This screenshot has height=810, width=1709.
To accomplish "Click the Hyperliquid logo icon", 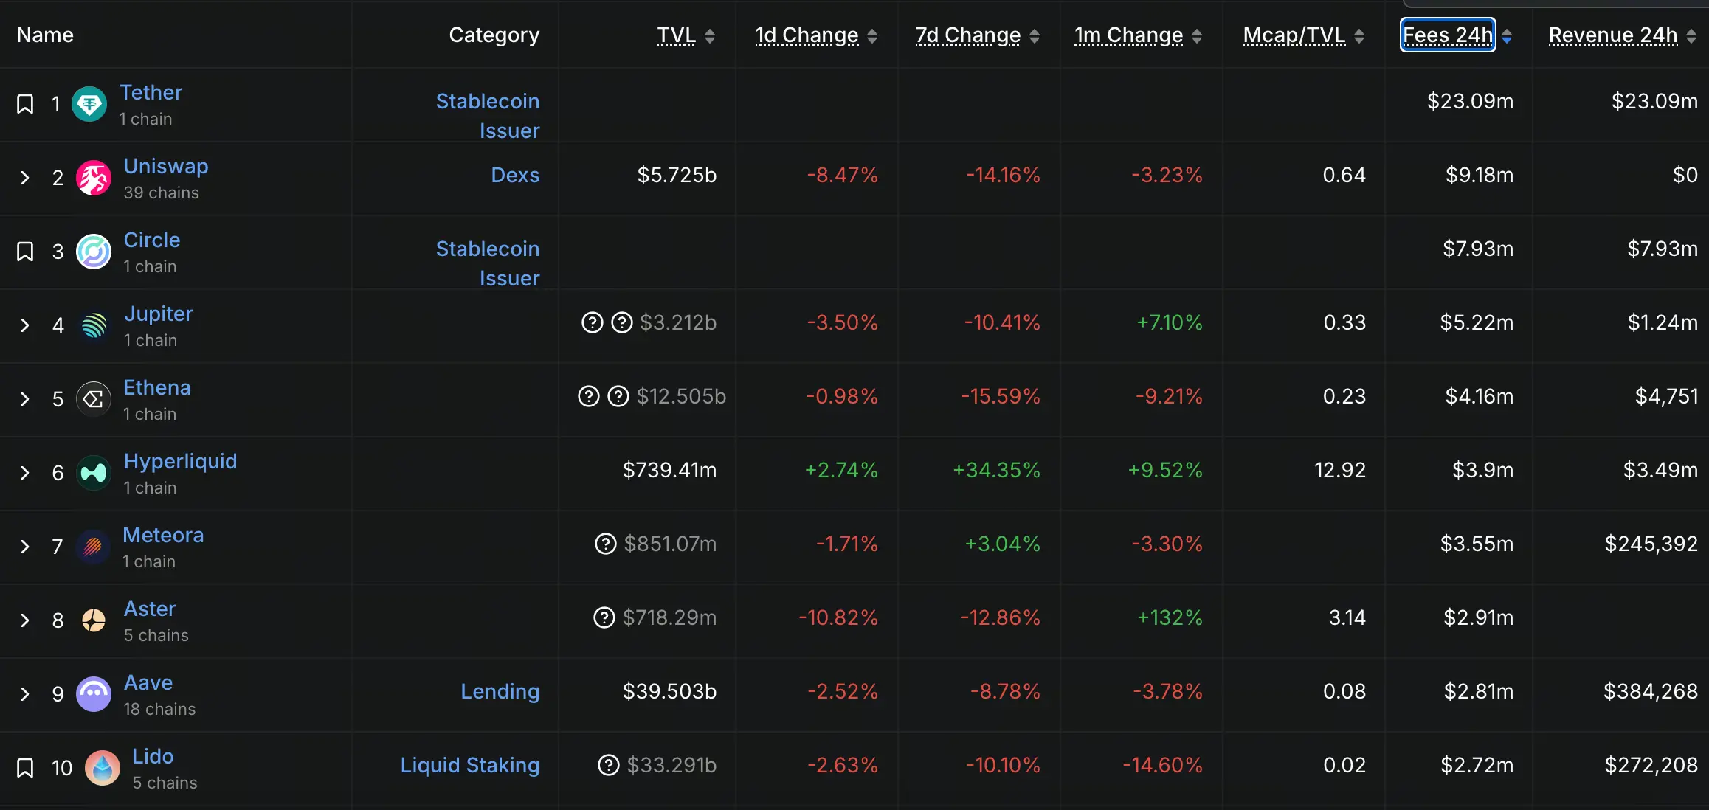I will [94, 473].
